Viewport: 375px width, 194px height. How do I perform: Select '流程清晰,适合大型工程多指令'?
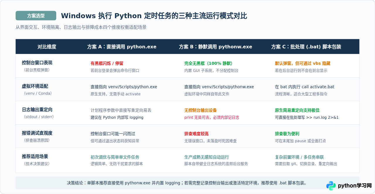(x=301, y=94)
